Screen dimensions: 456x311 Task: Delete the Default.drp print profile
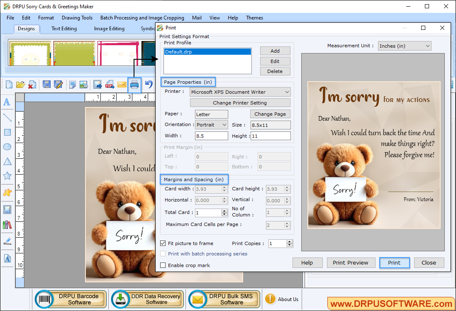275,71
